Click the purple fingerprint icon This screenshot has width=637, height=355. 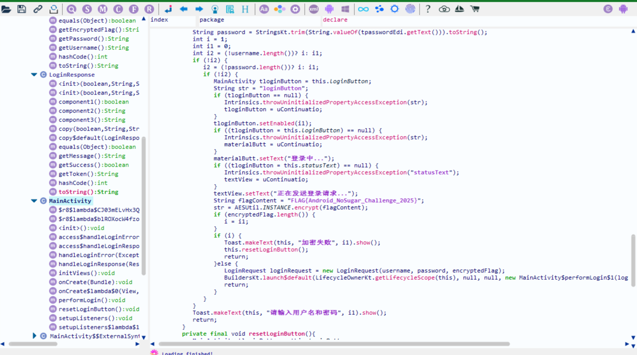[410, 9]
